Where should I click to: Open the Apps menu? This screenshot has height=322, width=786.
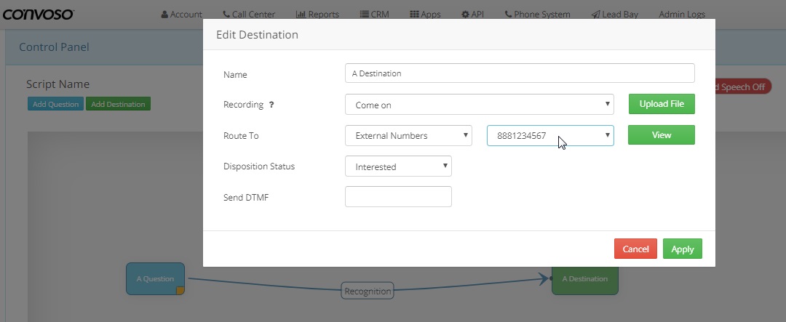[x=425, y=15]
